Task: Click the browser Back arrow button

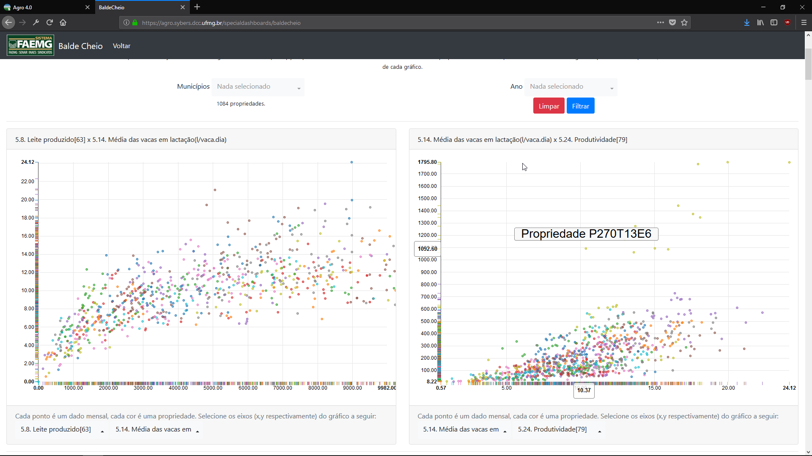Action: (8, 22)
